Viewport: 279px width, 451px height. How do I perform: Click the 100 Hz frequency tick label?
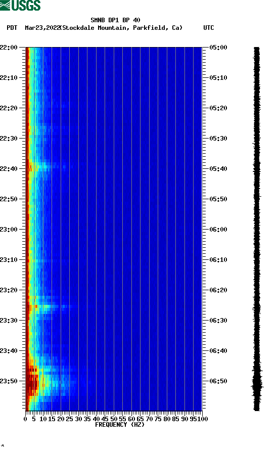coord(203,419)
